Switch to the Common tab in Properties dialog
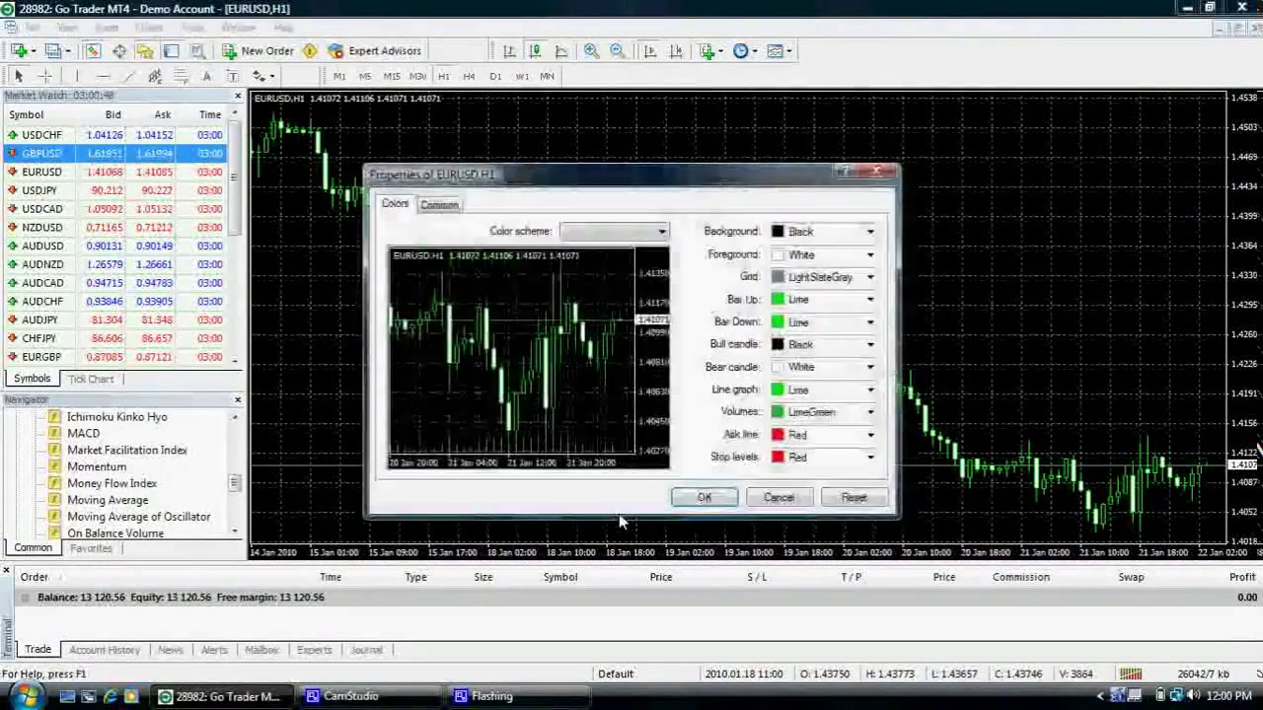The image size is (1263, 710). 439,205
